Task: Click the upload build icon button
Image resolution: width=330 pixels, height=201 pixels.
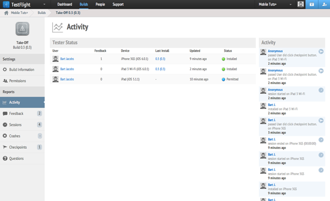Action: pyautogui.click(x=312, y=4)
